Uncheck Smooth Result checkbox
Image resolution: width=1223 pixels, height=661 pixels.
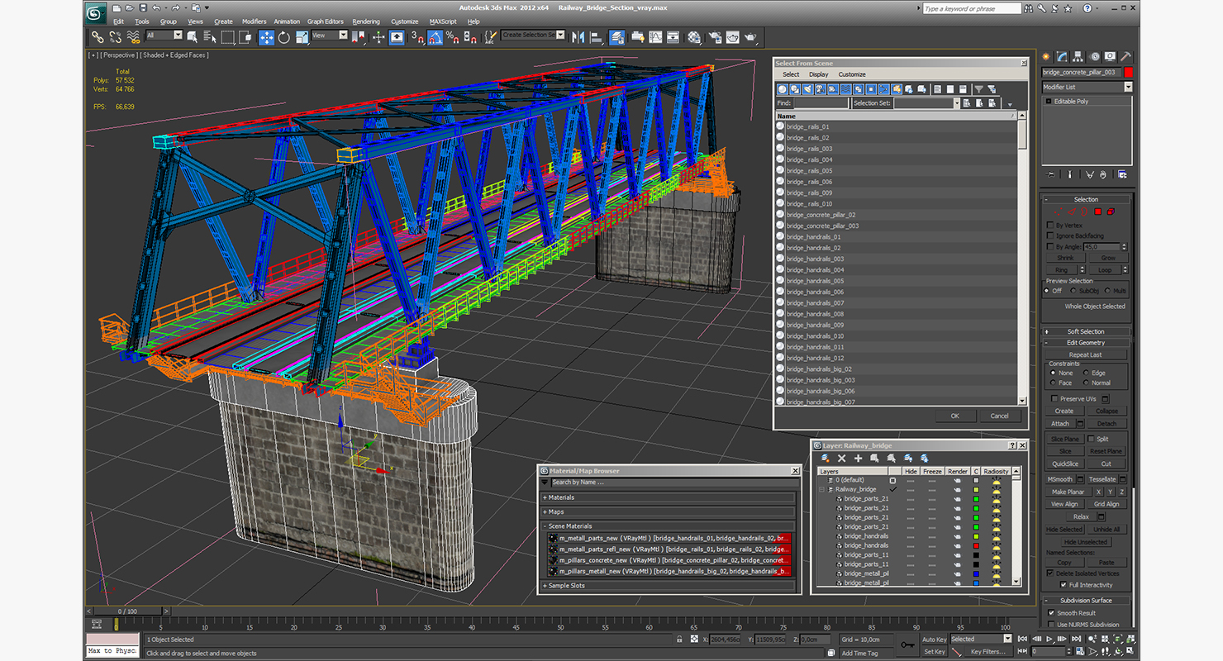(x=1050, y=613)
